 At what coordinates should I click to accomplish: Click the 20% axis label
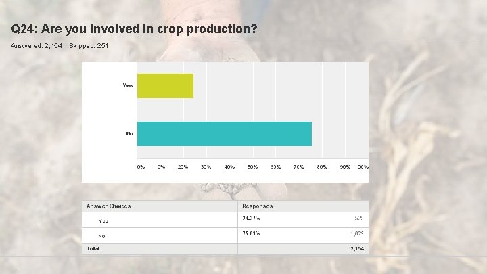point(183,166)
